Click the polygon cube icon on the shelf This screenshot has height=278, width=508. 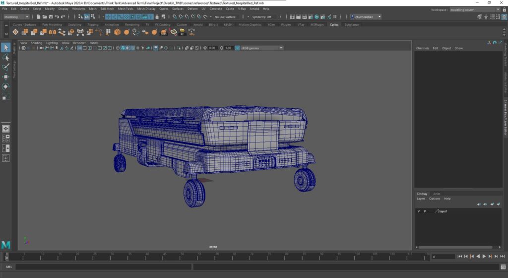point(118,32)
